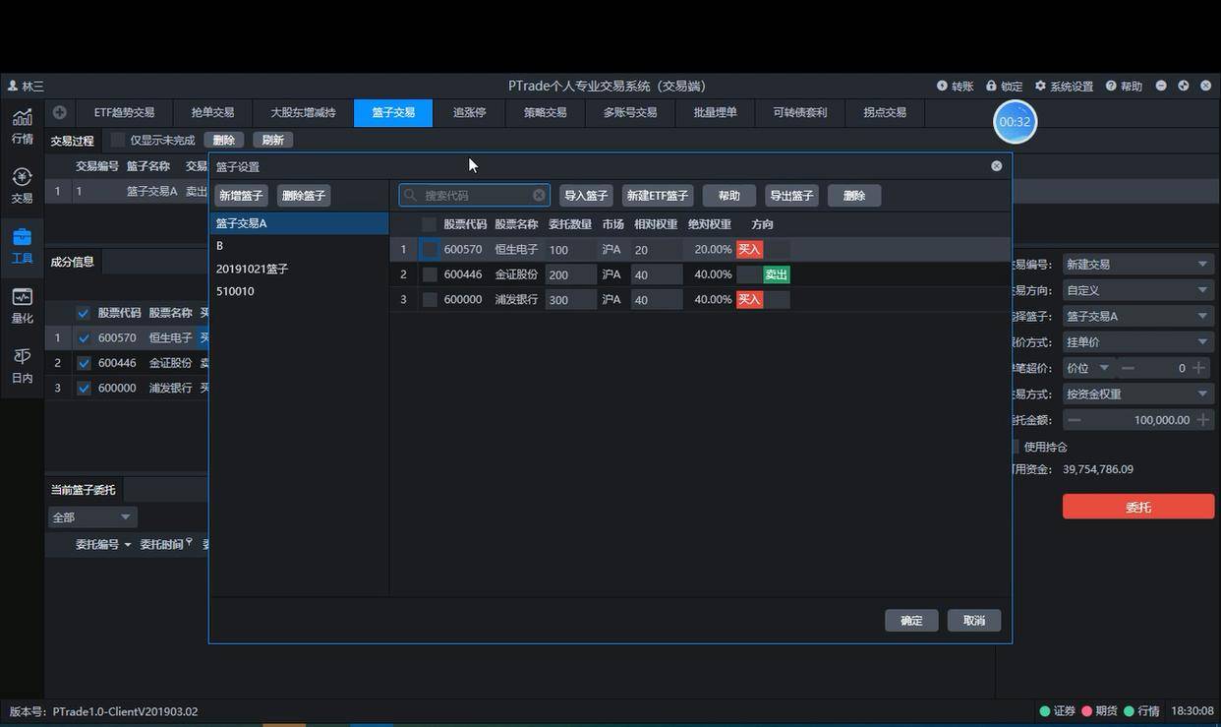1221x727 pixels.
Task: Click the 委托编号 column sort arrow
Action: (128, 545)
